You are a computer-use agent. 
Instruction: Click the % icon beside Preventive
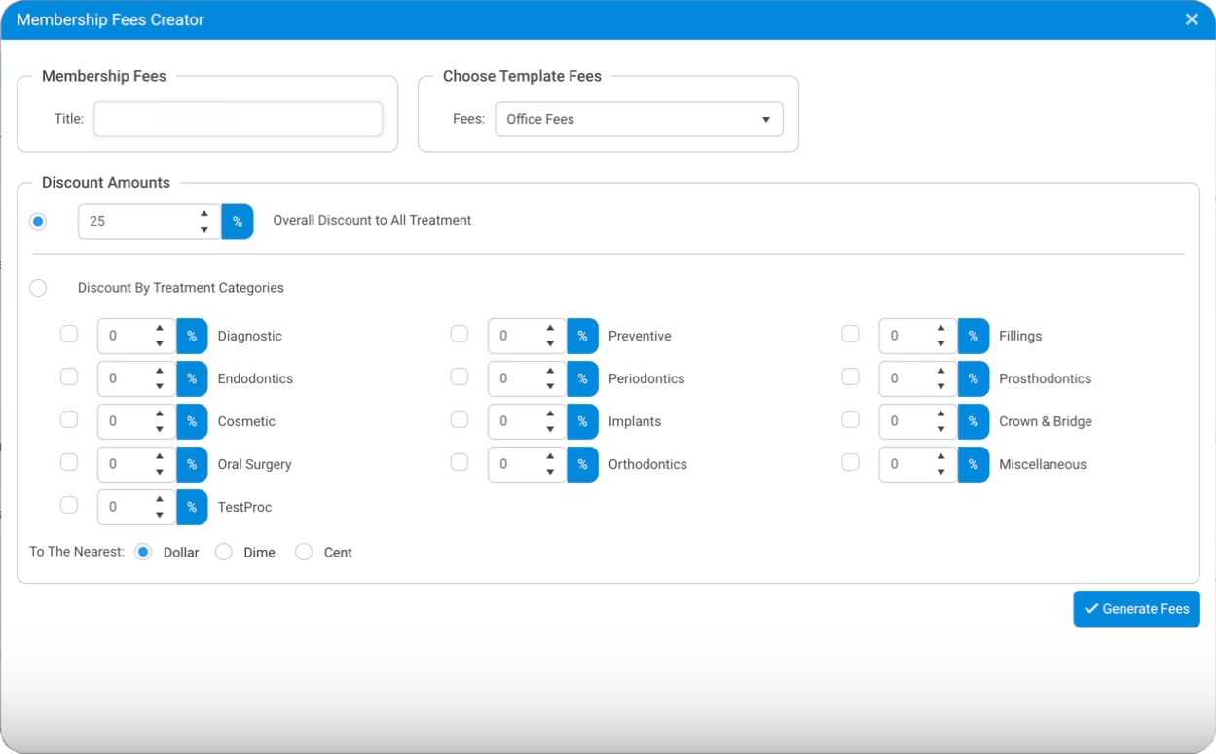[583, 336]
